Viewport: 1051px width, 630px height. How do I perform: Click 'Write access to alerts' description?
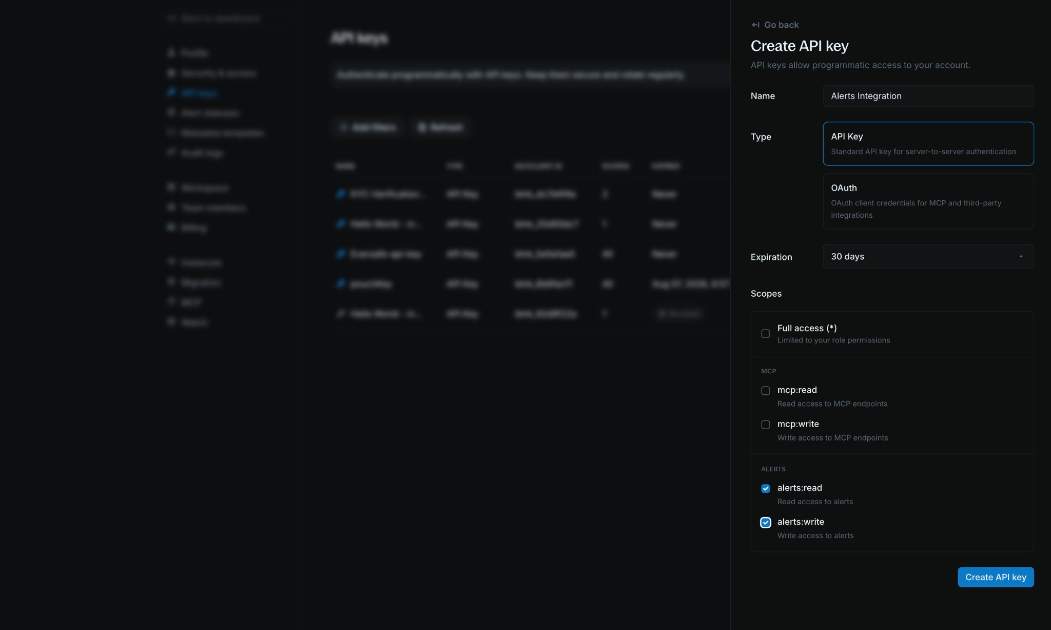[x=815, y=536]
